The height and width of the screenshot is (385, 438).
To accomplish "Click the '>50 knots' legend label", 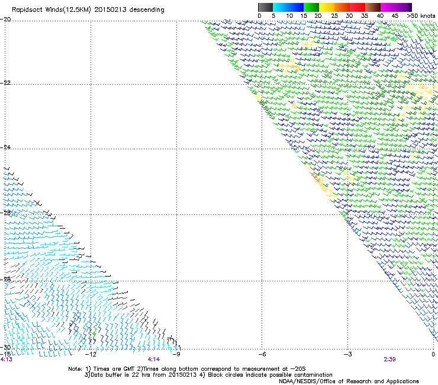I will click(x=421, y=16).
